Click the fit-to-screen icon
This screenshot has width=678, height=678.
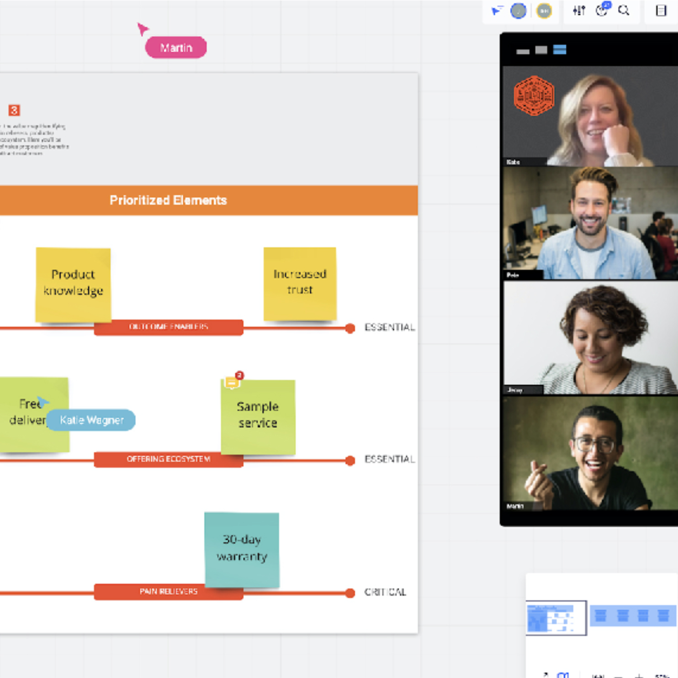click(x=598, y=675)
